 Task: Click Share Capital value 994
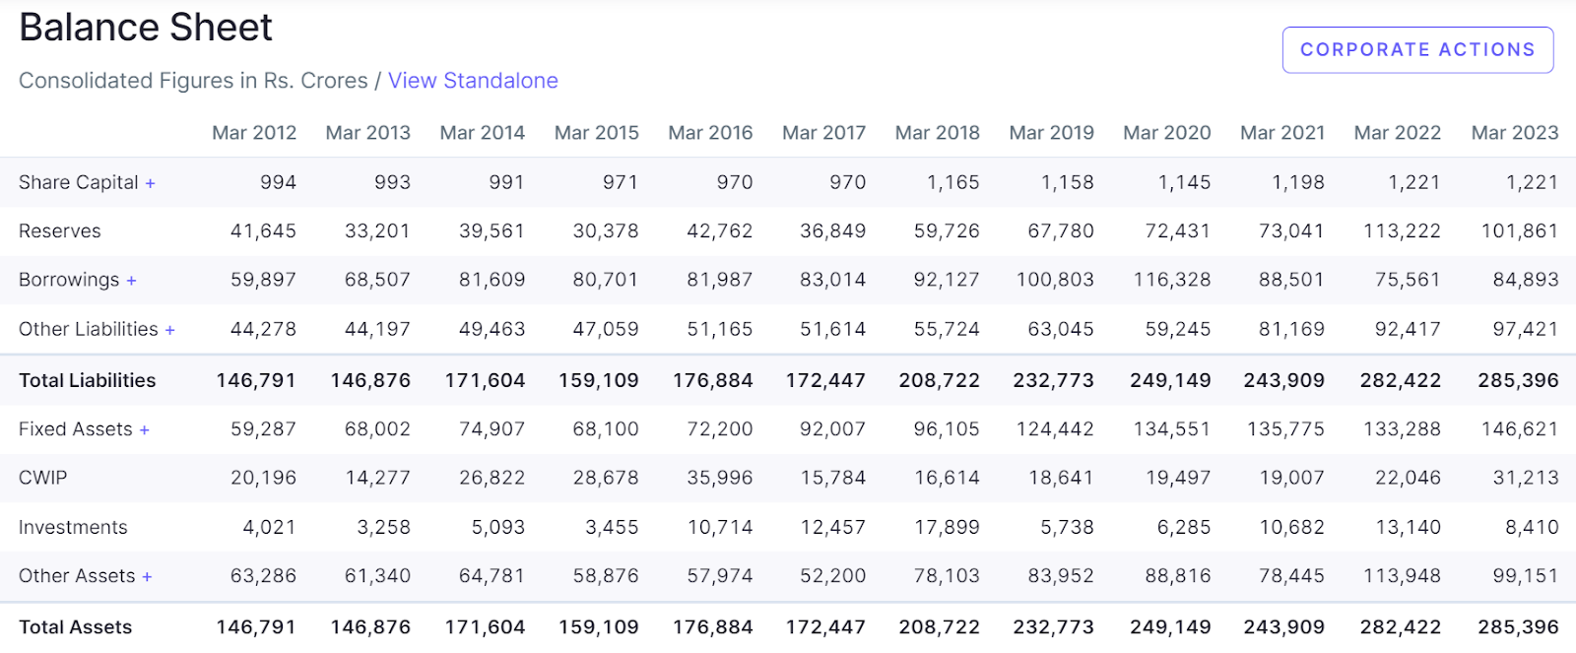coord(278,182)
